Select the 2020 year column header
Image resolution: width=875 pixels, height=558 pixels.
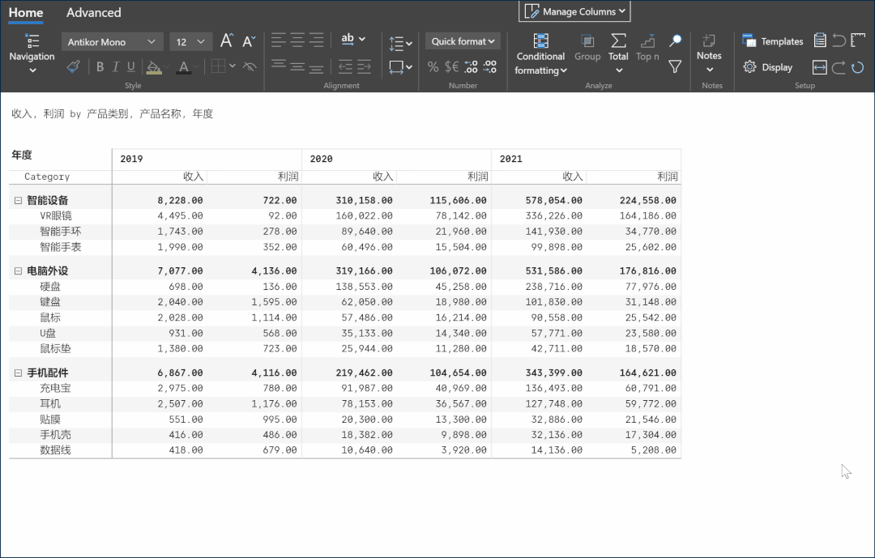point(396,159)
